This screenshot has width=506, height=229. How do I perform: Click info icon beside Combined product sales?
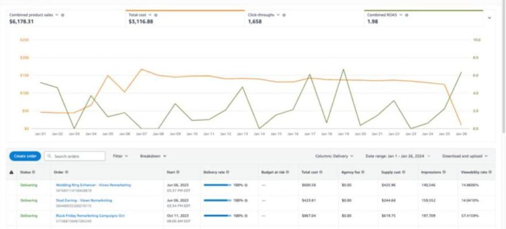63,15
